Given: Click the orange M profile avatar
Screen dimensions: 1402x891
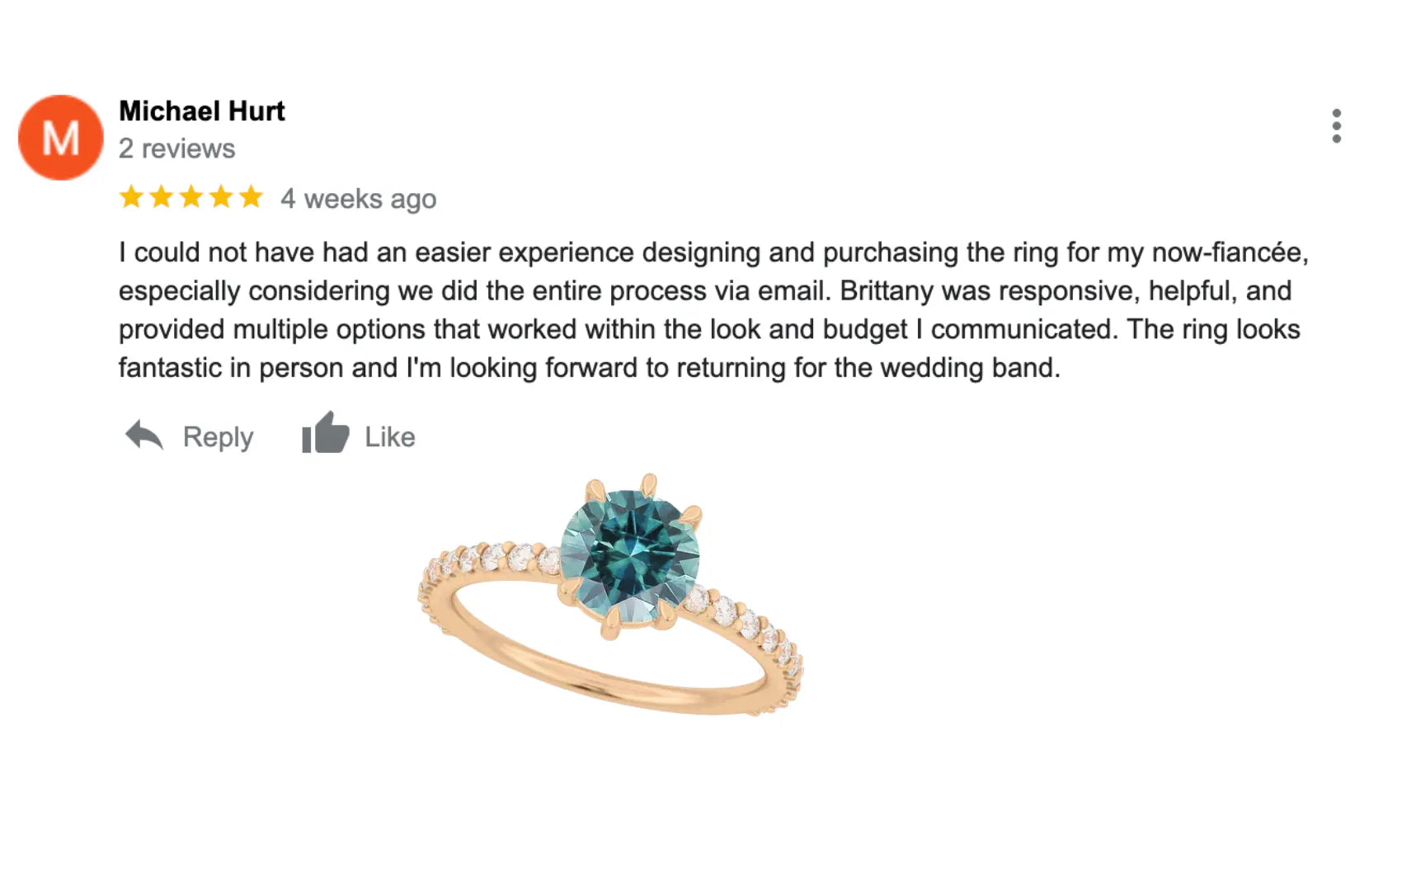Looking at the screenshot, I should (x=61, y=138).
